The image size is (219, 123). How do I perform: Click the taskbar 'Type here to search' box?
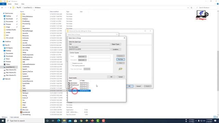pos(25,121)
